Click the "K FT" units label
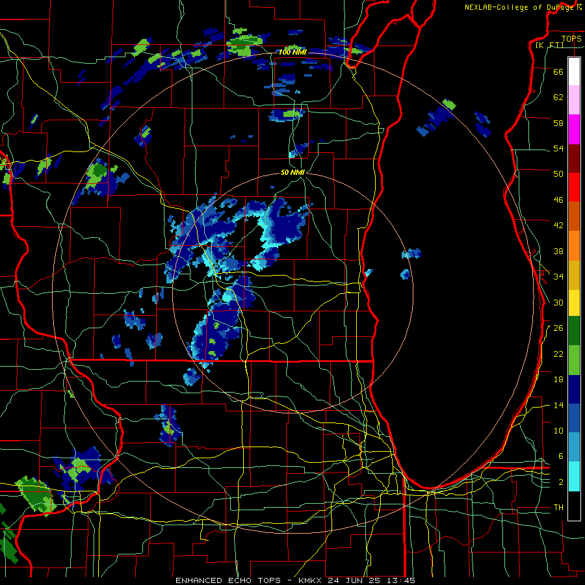The height and width of the screenshot is (585, 585). pos(549,45)
